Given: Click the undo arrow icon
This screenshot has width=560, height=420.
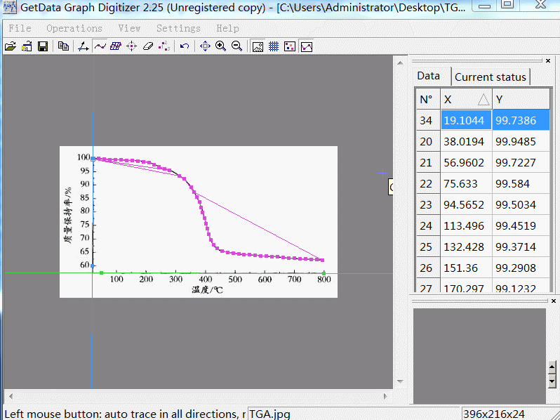Looking at the screenshot, I should [x=185, y=46].
